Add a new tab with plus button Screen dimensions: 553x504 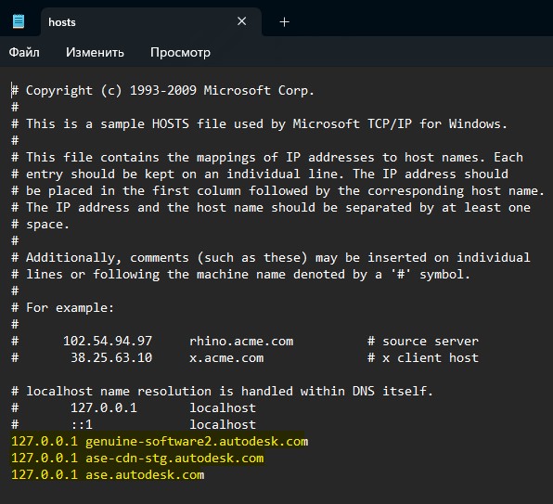click(x=284, y=22)
